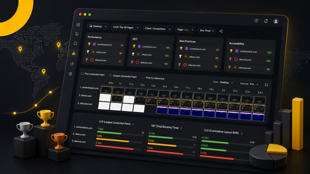Open the Client: Competitors dropdown

pos(157,29)
